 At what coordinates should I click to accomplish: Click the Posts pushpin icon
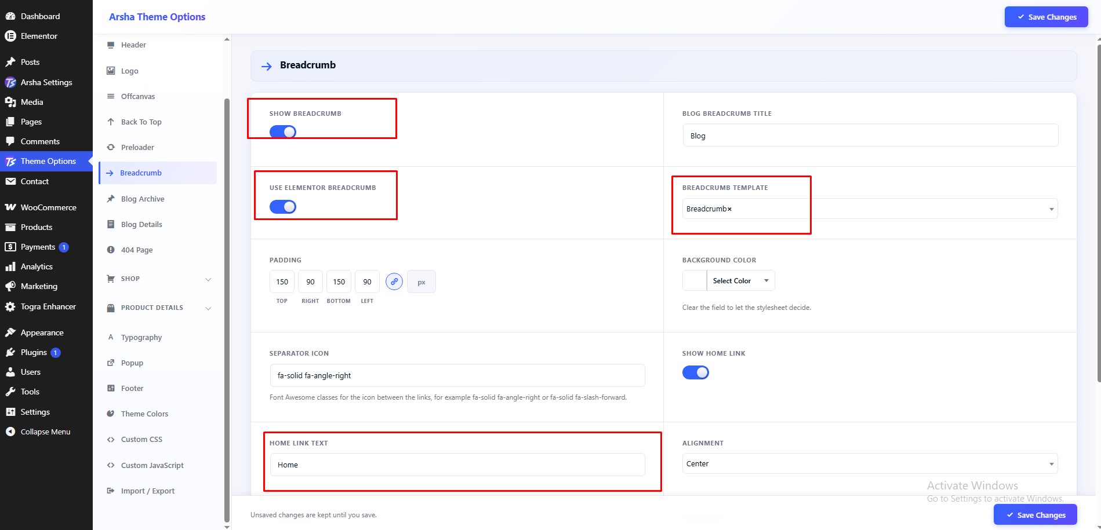(x=10, y=62)
